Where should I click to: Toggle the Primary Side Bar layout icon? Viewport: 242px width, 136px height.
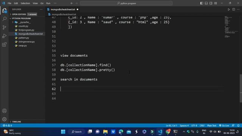click(202, 3)
